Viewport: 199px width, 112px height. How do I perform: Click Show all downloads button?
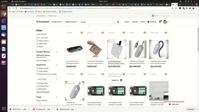191,109
